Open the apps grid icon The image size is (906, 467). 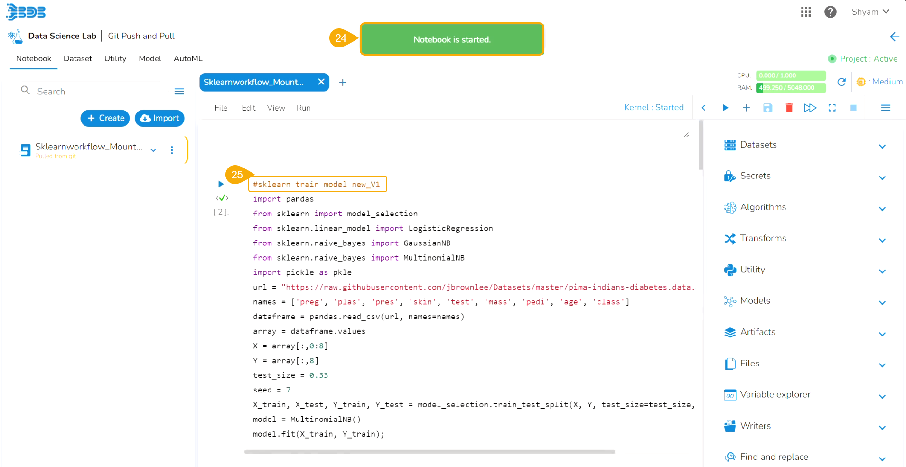[806, 12]
